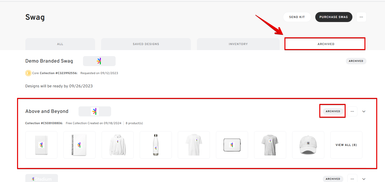Open the Saved Designs tab

(x=146, y=44)
